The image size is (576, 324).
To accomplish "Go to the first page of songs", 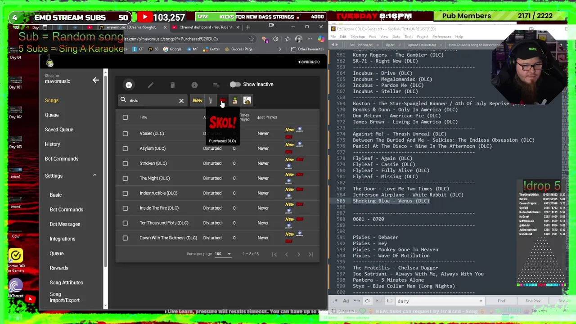I will click(274, 254).
